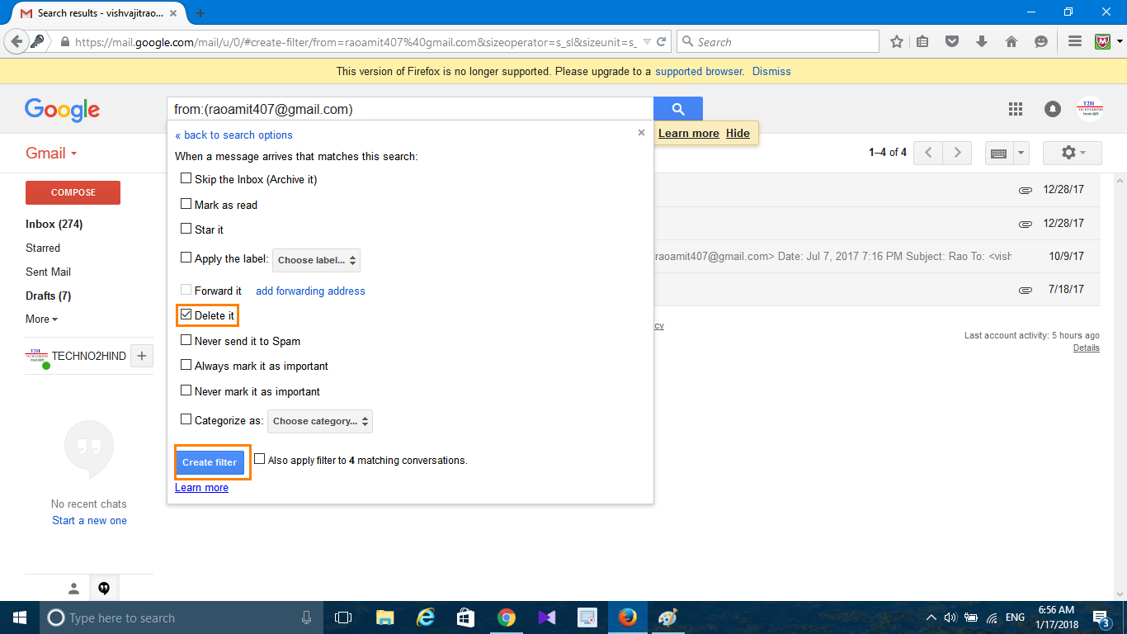Show hidden system tray icons

(x=931, y=617)
